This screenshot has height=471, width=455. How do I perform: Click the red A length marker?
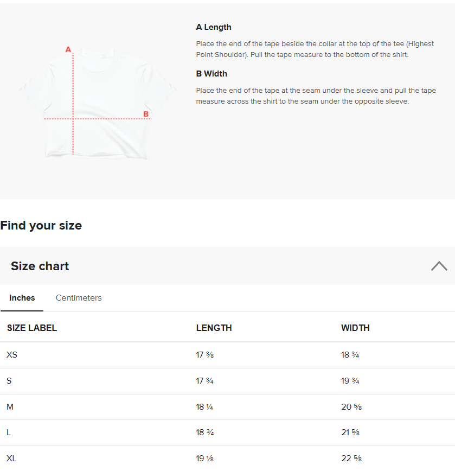[x=68, y=49]
